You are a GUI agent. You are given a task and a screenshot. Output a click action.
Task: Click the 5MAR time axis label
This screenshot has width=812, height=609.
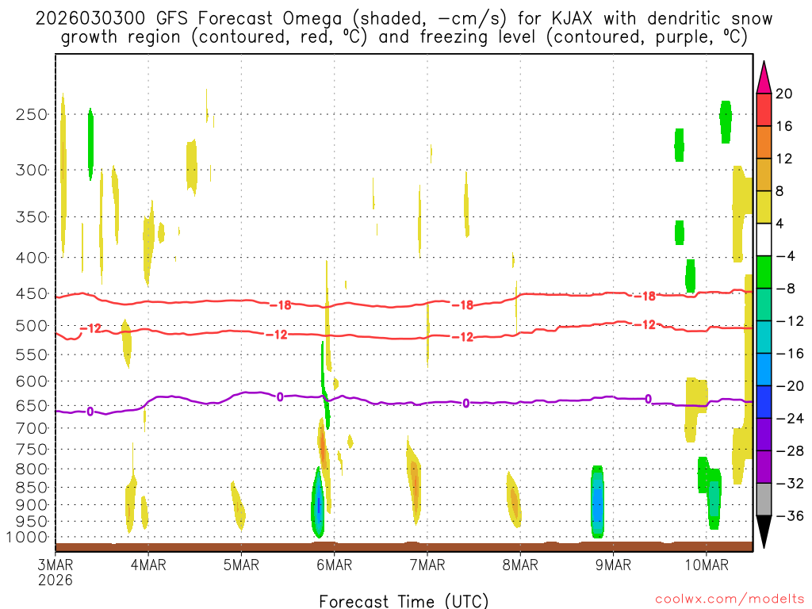pyautogui.click(x=241, y=565)
